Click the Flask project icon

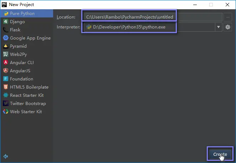pyautogui.click(x=6, y=30)
